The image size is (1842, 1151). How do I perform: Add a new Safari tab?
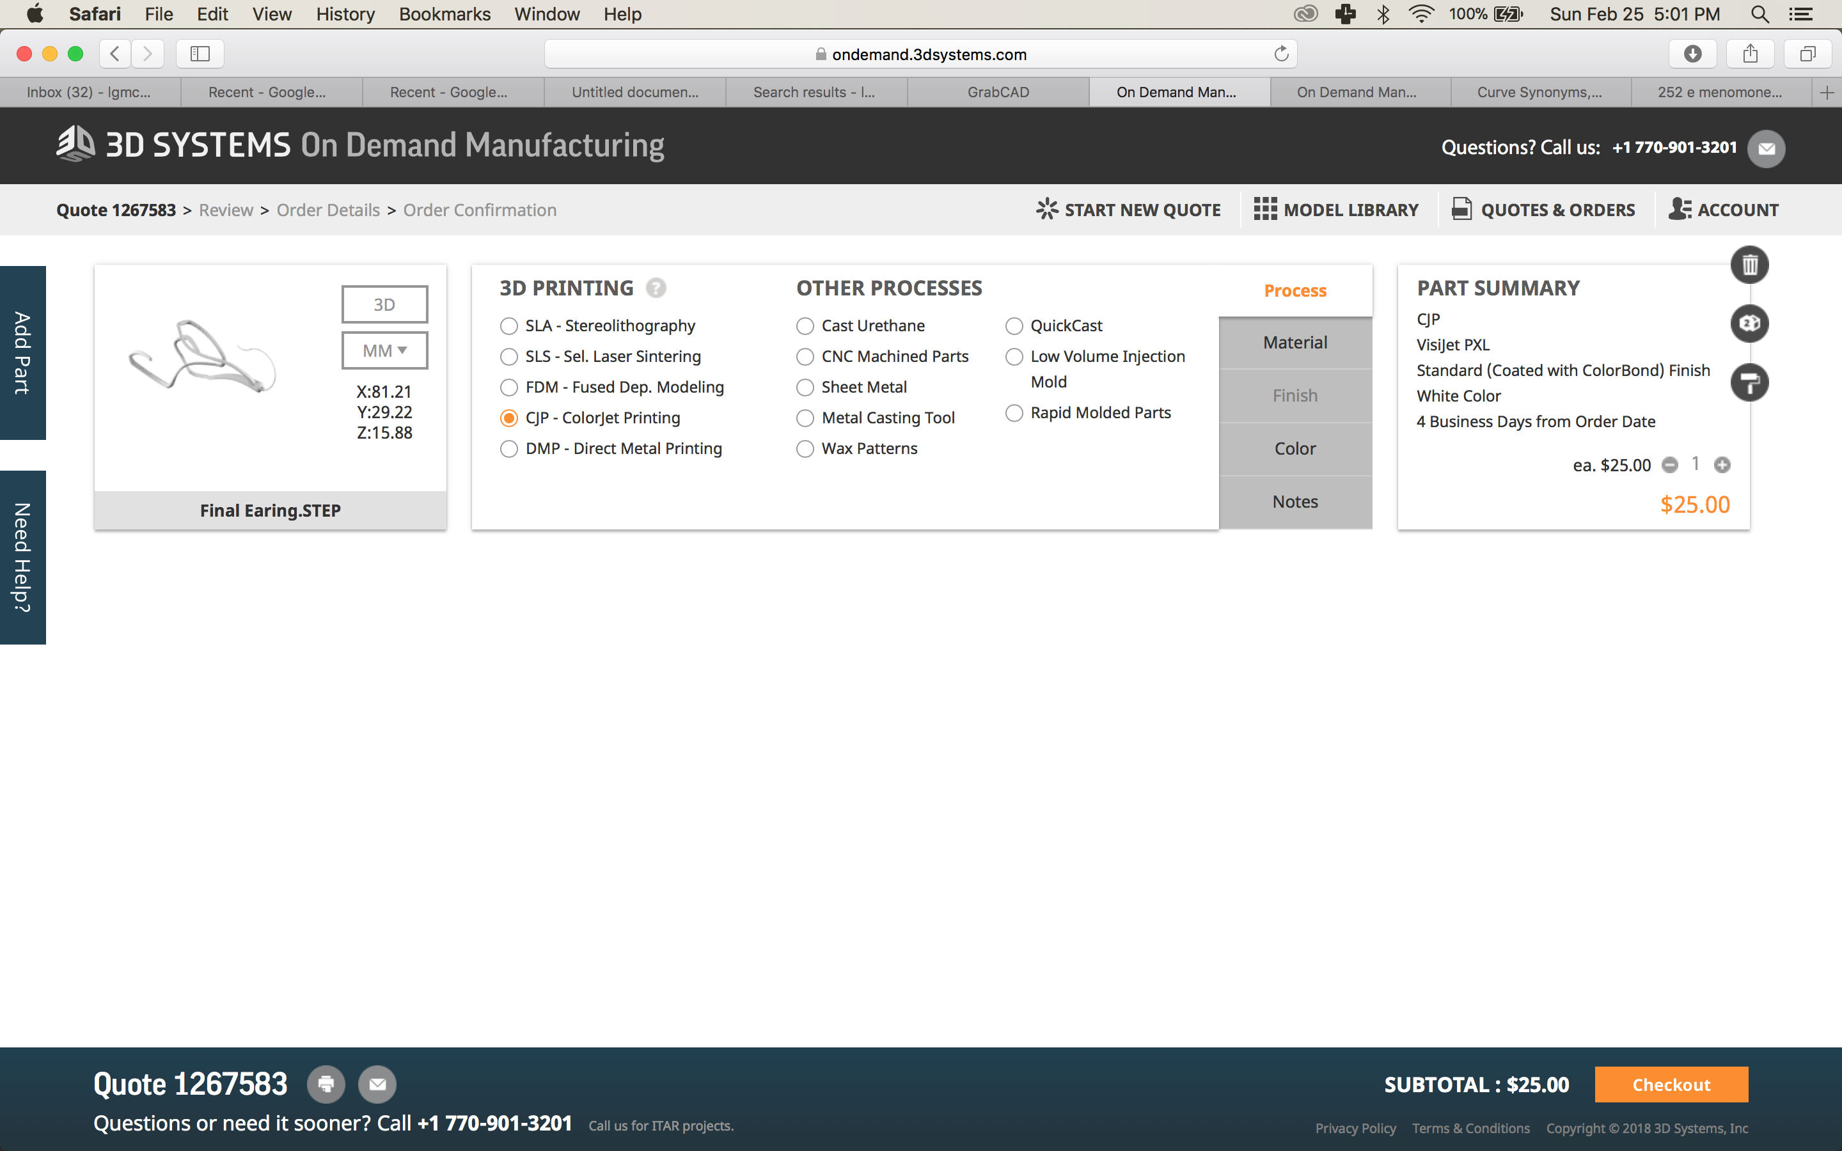click(x=1827, y=92)
